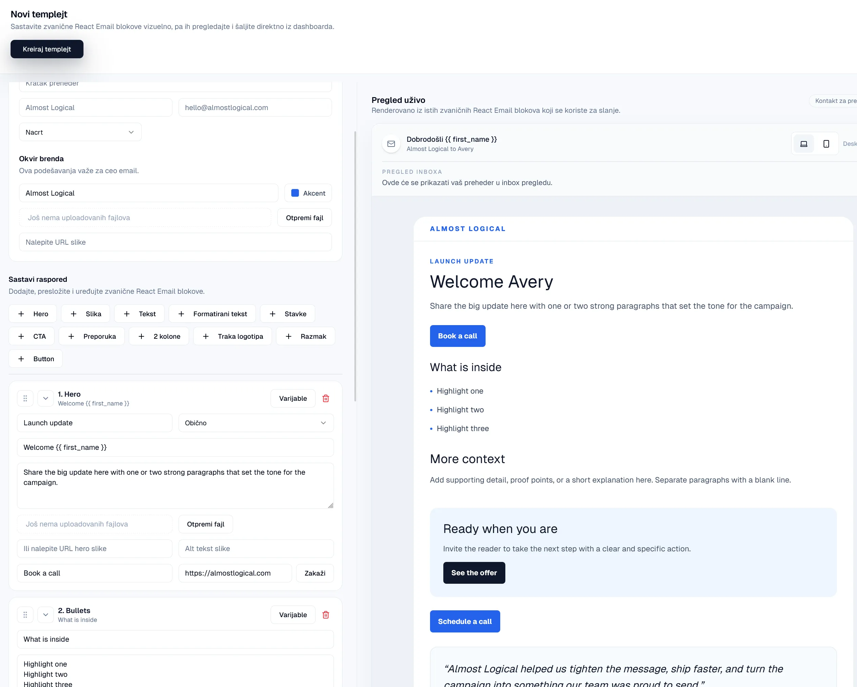Click the Otpremi fajl button for brand logo
This screenshot has height=687, width=857.
click(304, 218)
